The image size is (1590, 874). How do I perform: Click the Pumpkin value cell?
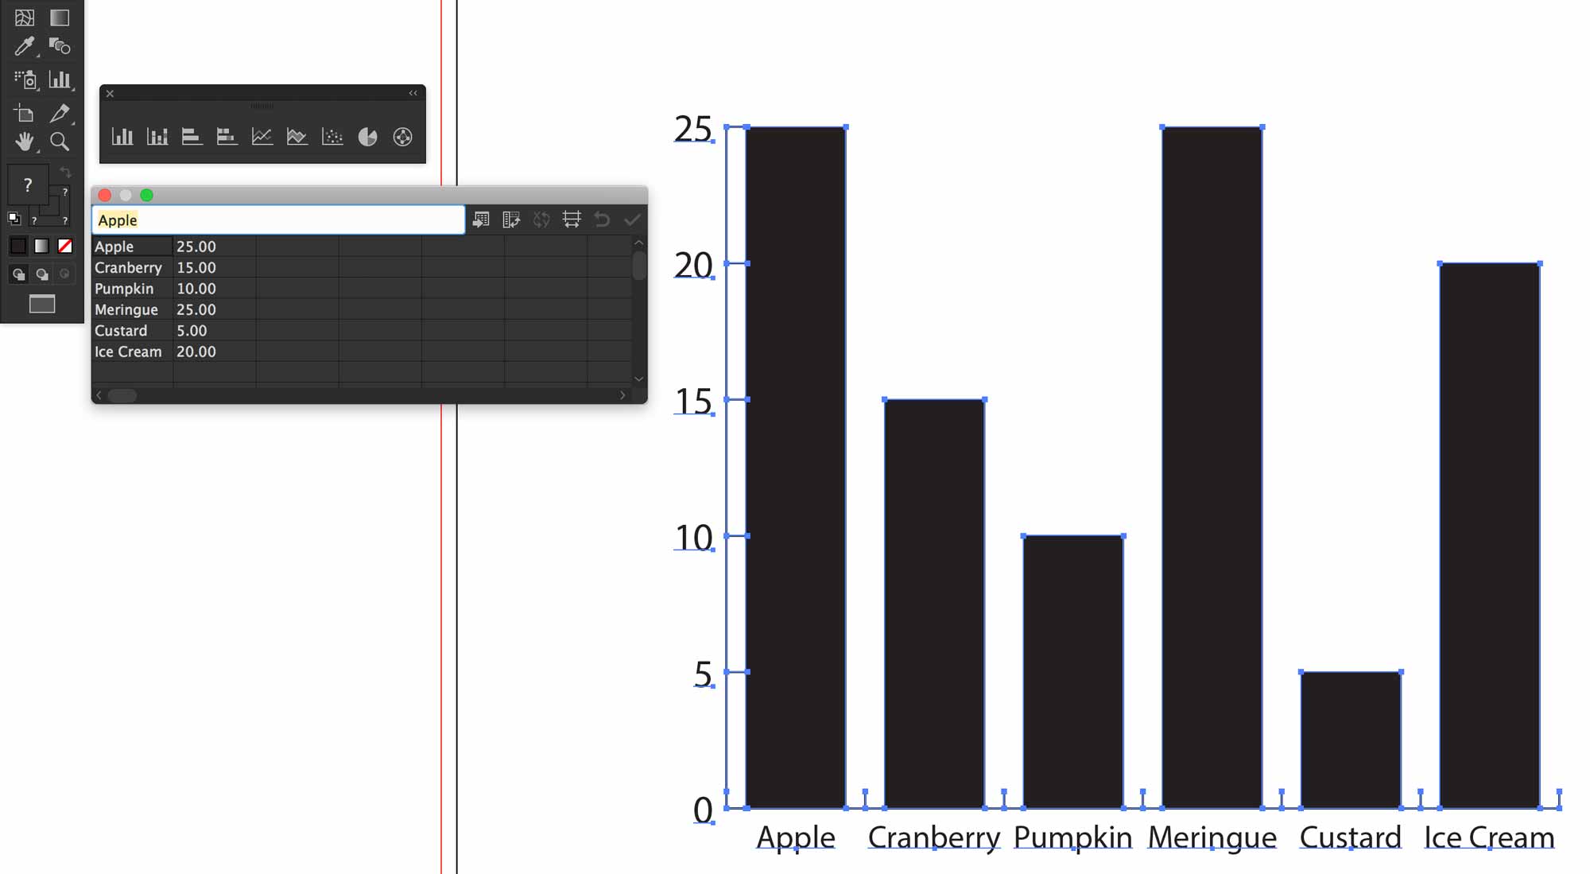click(x=196, y=289)
